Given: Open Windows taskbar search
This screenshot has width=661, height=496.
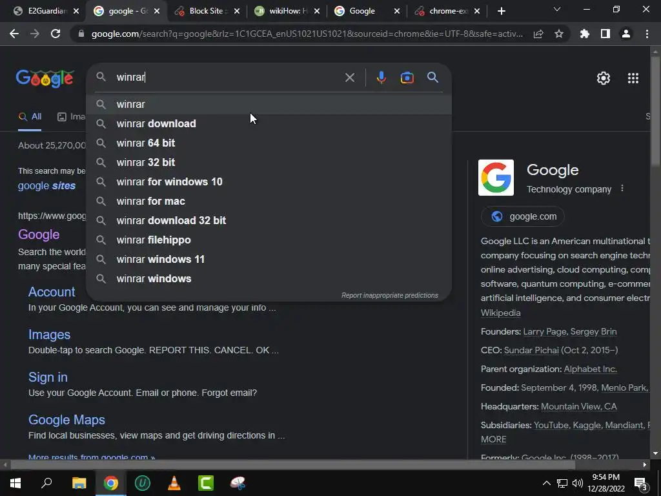Looking at the screenshot, I should [x=46, y=482].
